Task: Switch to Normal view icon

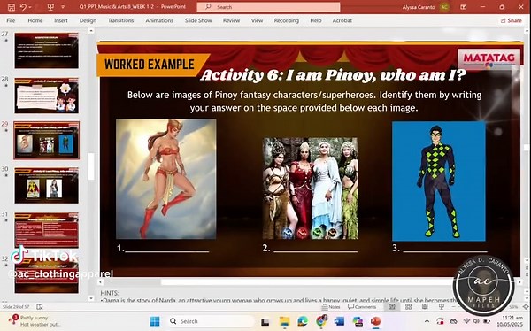Action: 392,306
